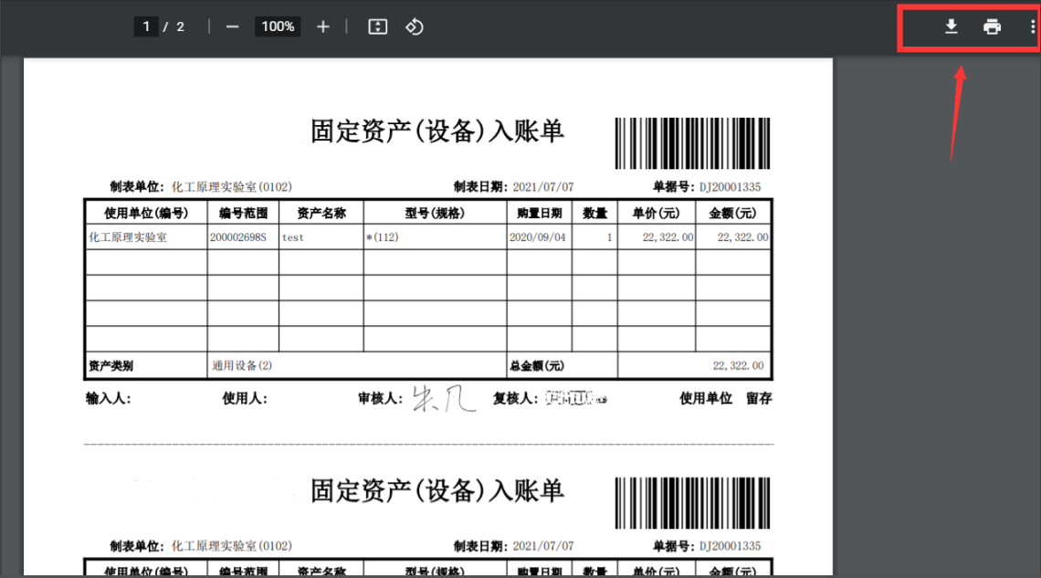The image size is (1041, 578).
Task: Click the 总金额 total value 22,322.00
Action: click(x=738, y=365)
